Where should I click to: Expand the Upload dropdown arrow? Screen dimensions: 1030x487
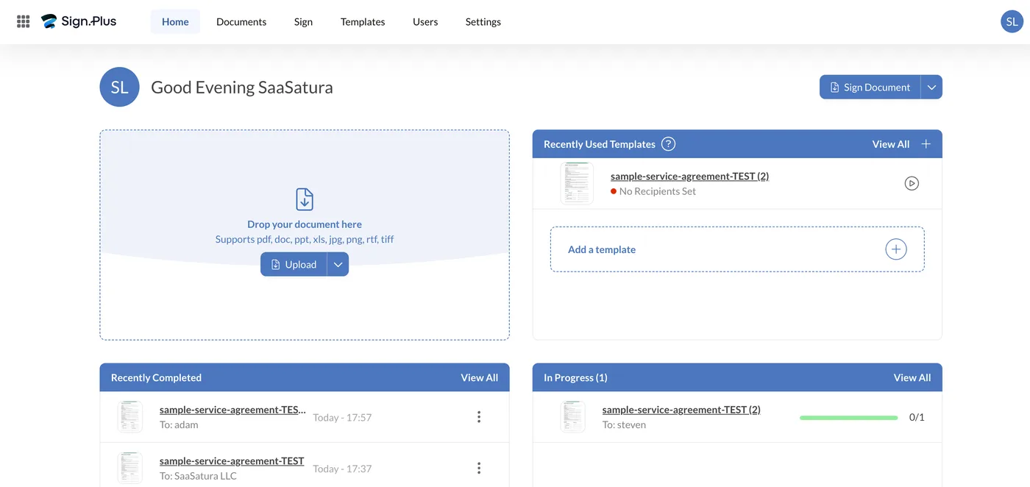[338, 264]
